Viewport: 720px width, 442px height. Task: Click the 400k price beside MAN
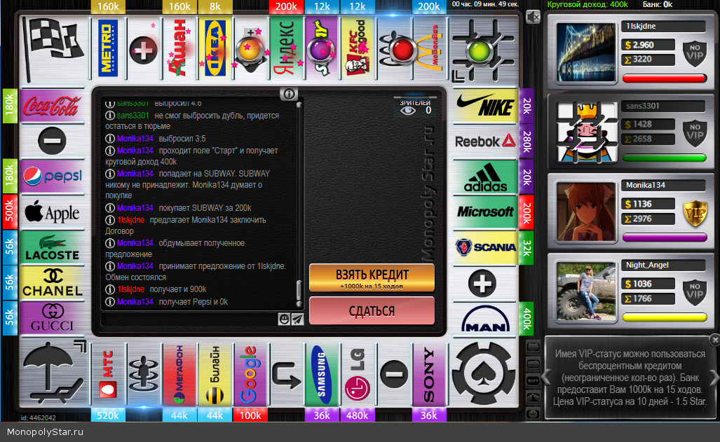[x=527, y=318]
